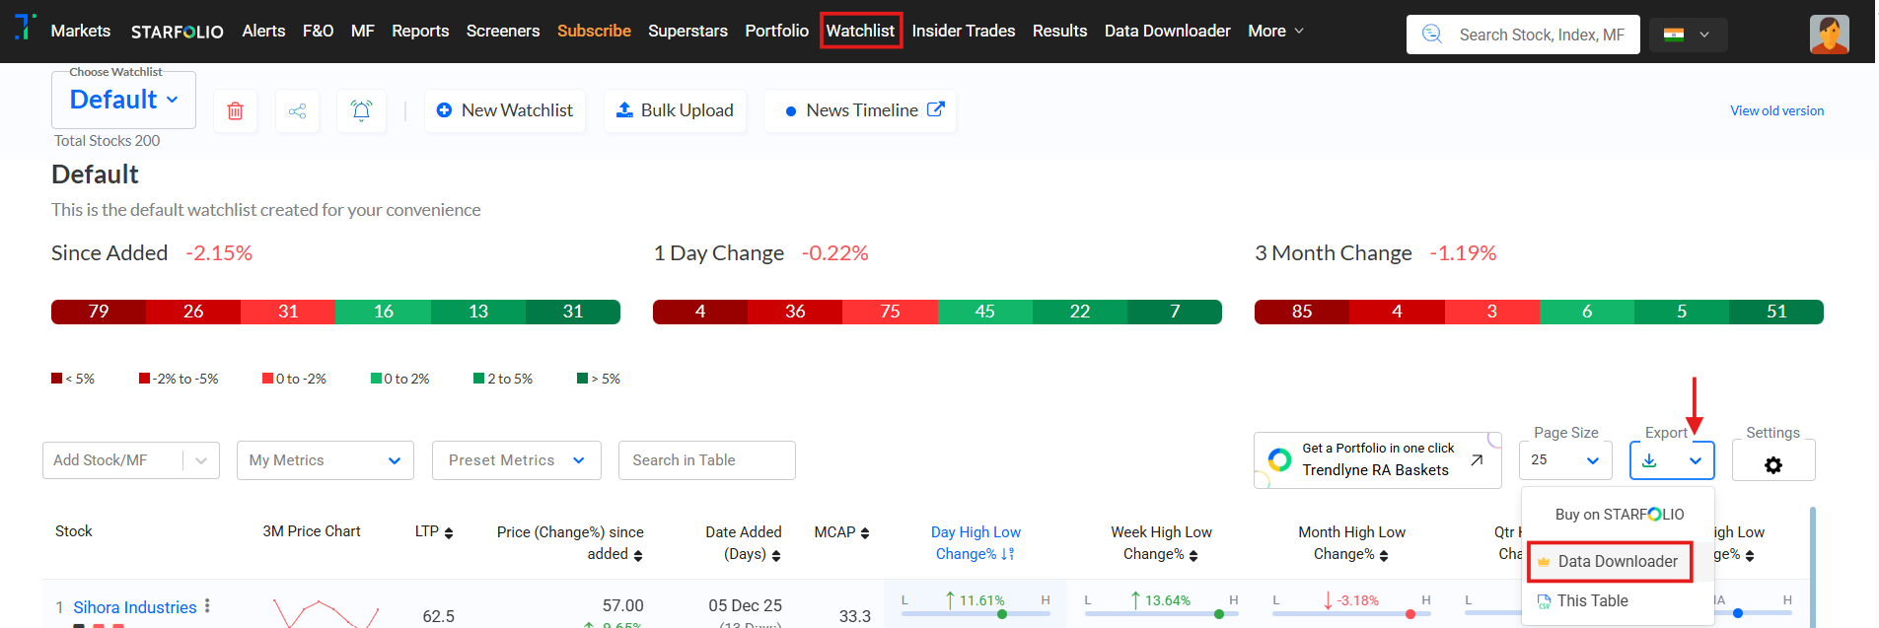Click the MCAP value 33.3
The width and height of the screenshot is (1879, 628).
854,616
